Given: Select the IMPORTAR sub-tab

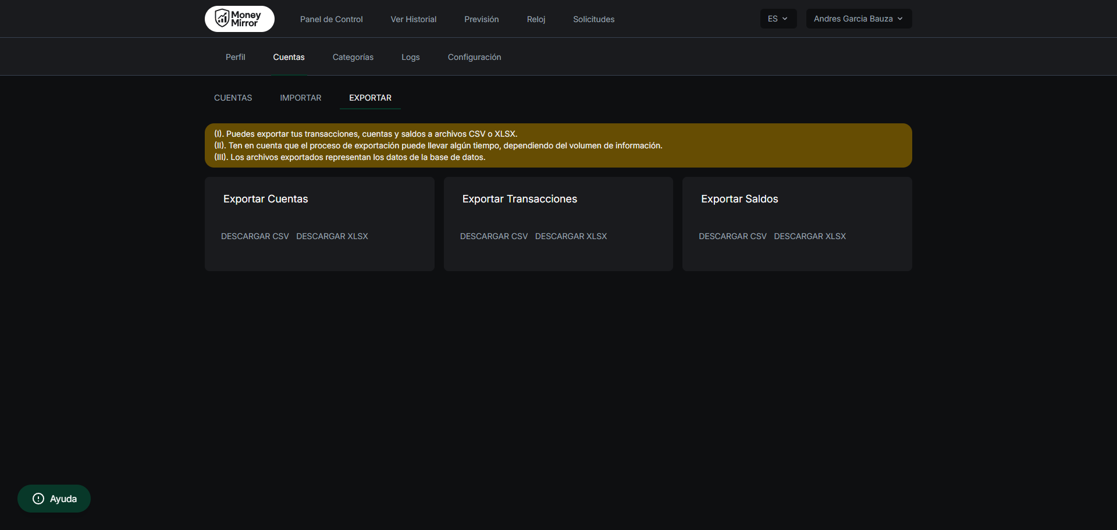Looking at the screenshot, I should coord(300,98).
